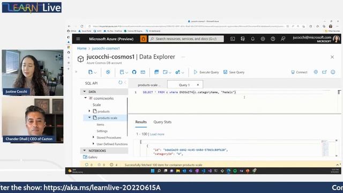Viewport: 343px width, 193px height.
Task: Open Settings under products-scale
Action: pyautogui.click(x=102, y=131)
